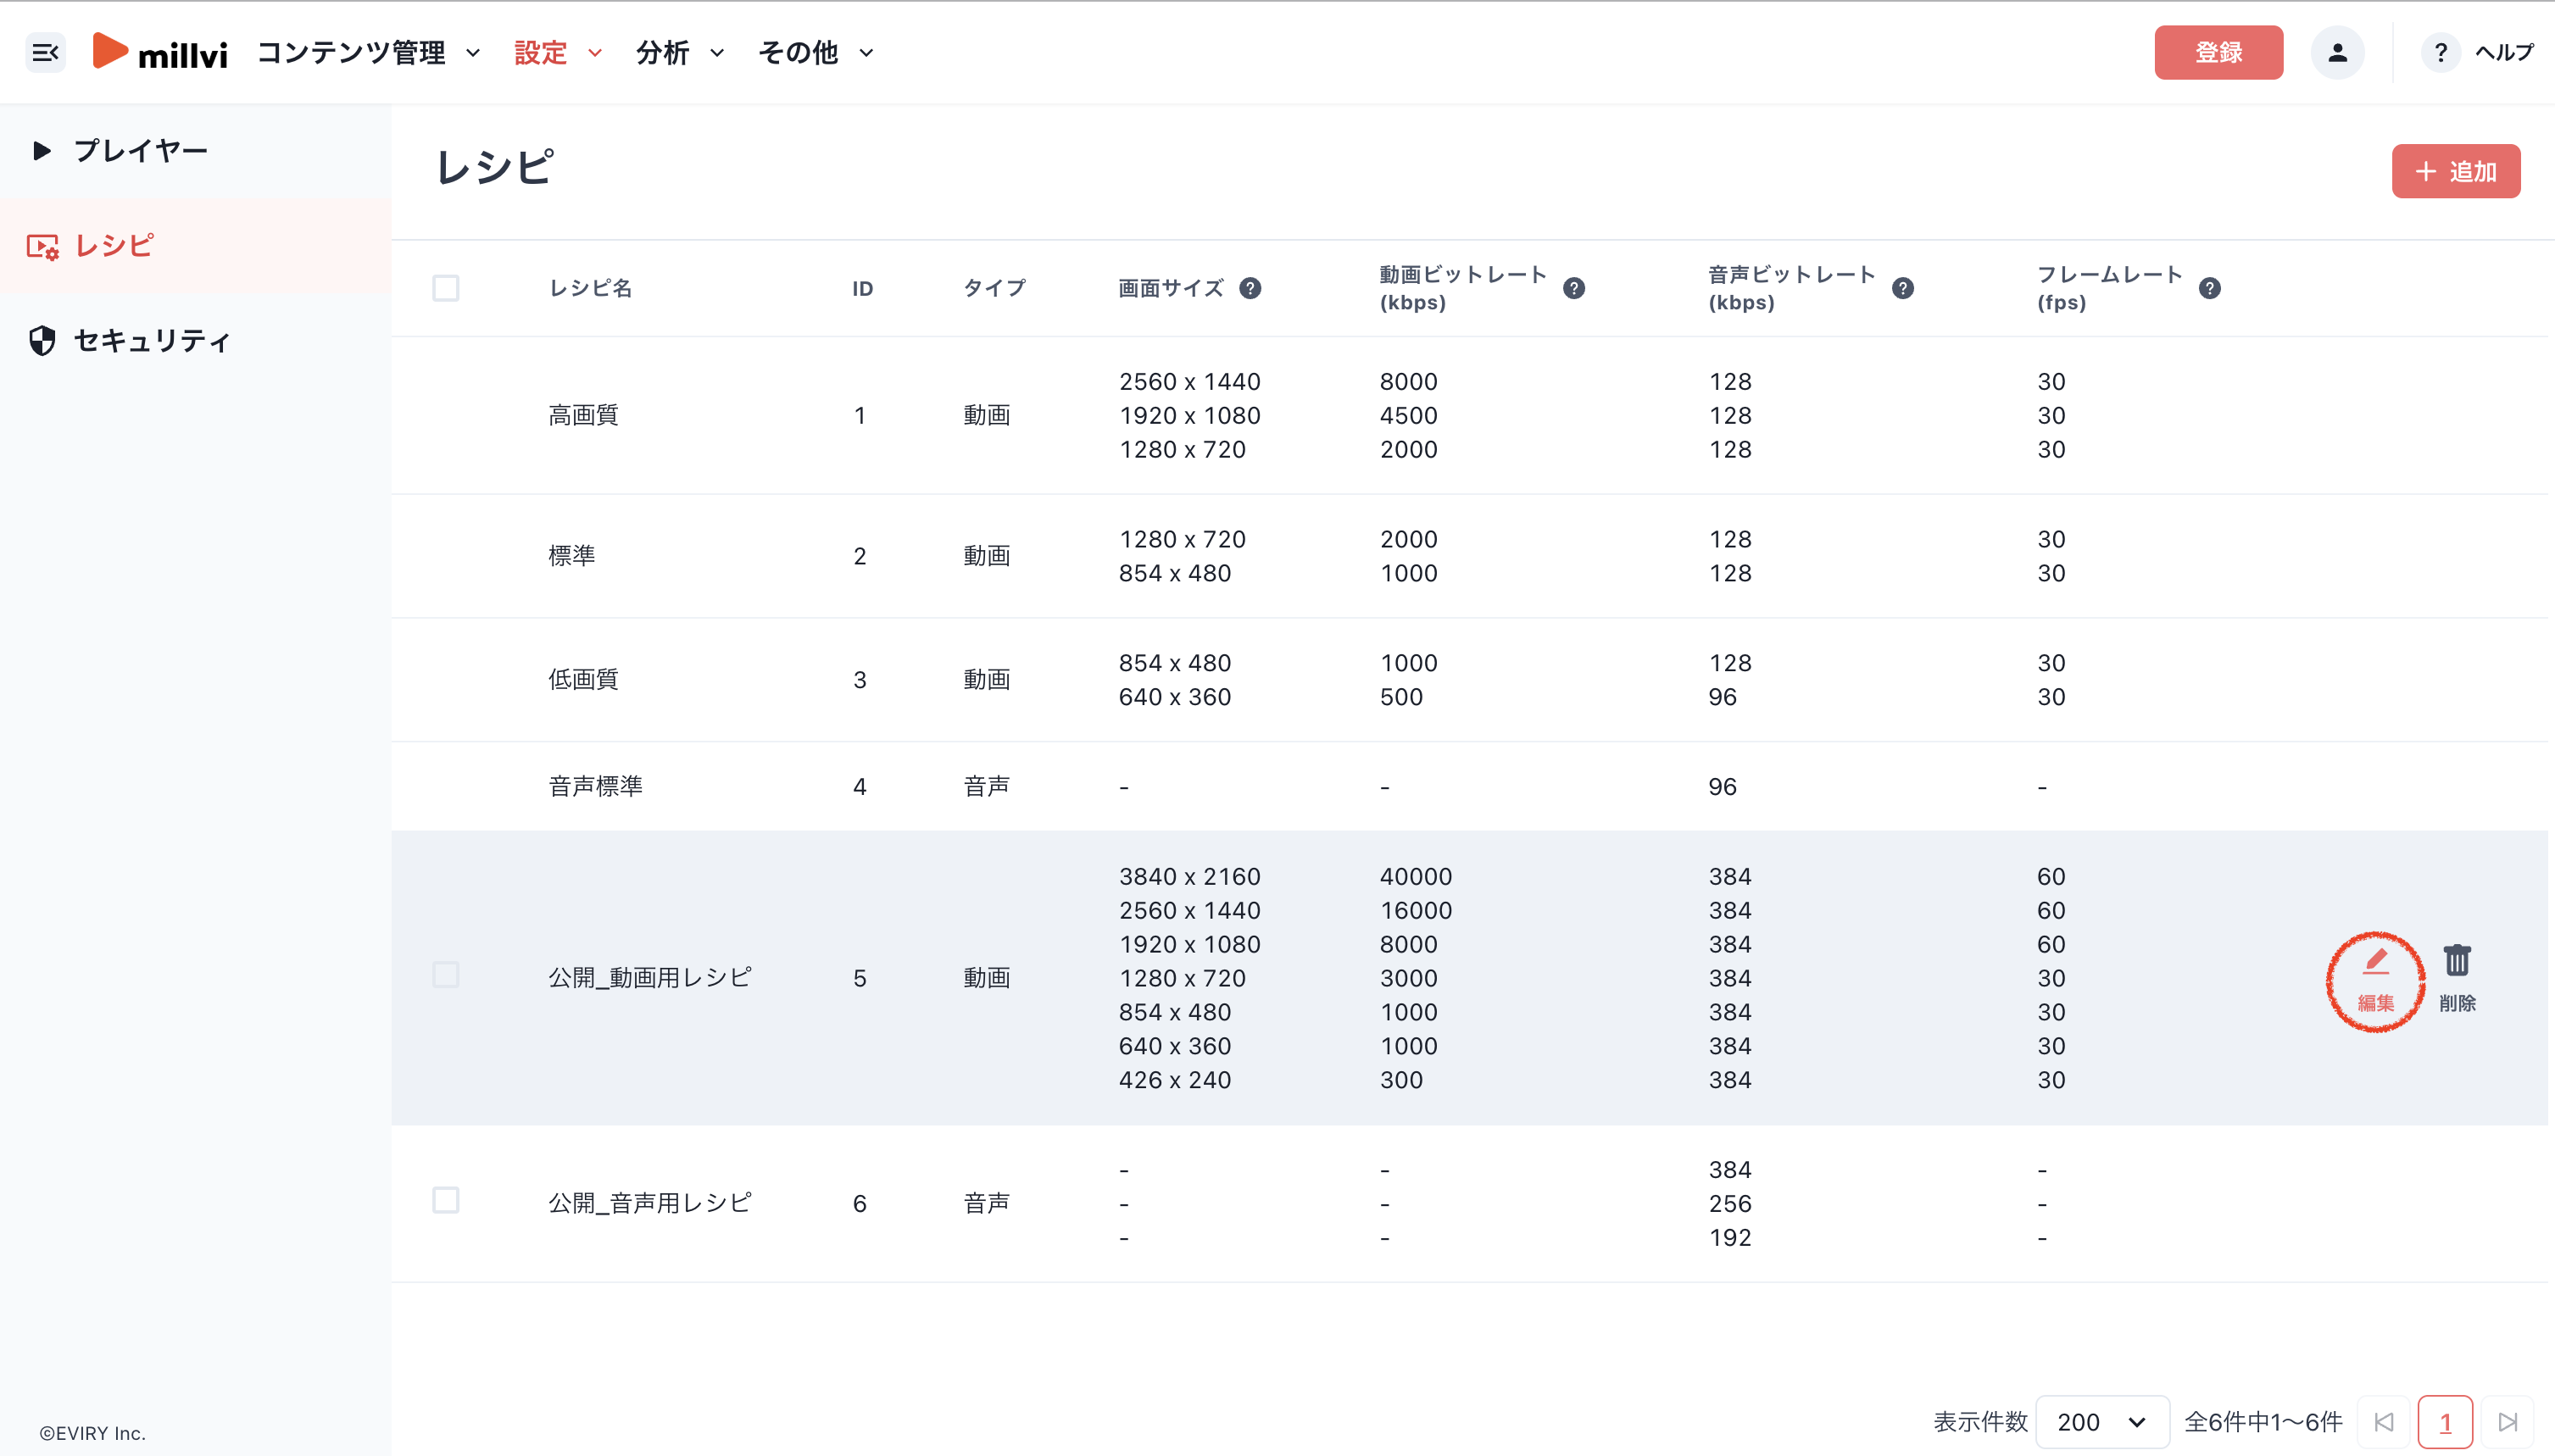Click the 登録 button
The image size is (2555, 1456).
point(2218,53)
